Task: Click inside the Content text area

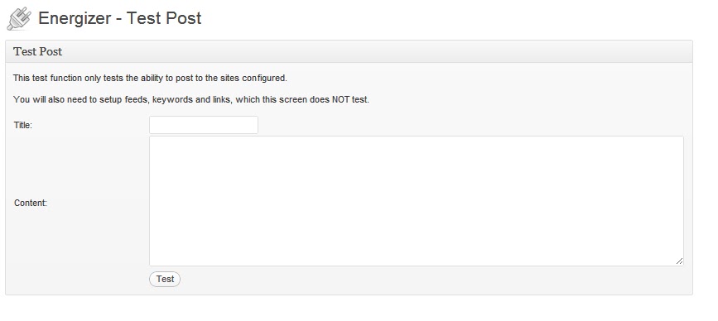Action: (417, 201)
